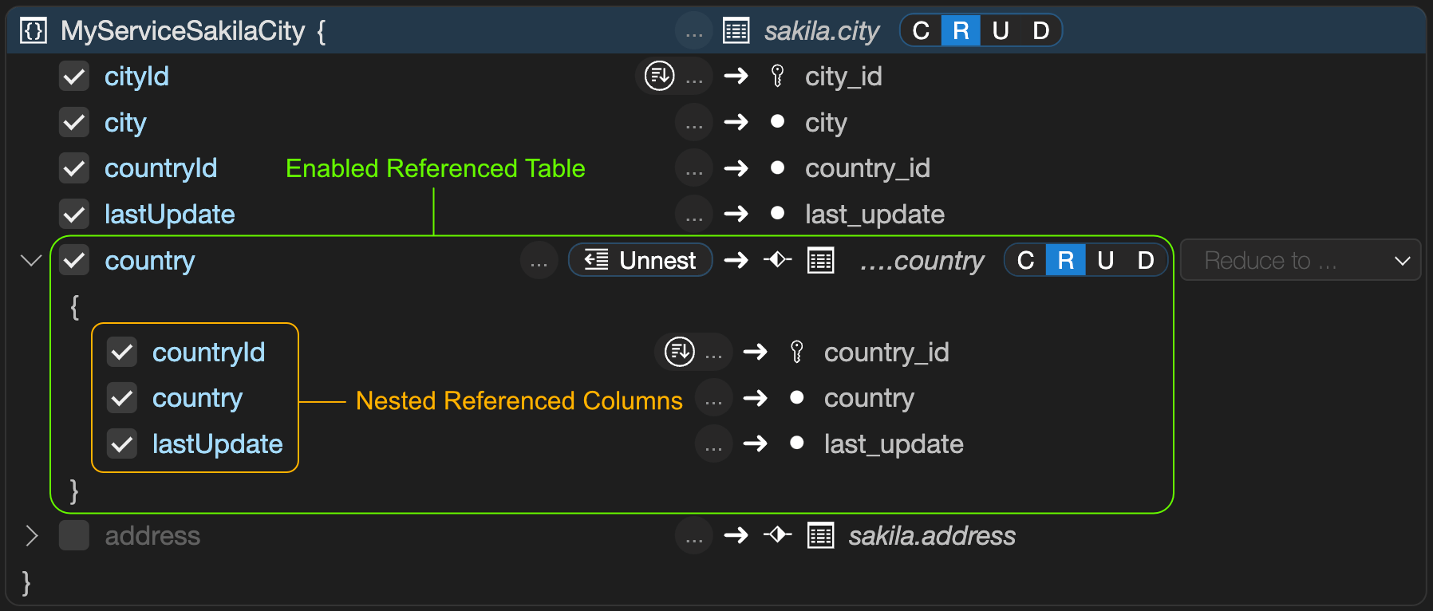Image resolution: width=1433 pixels, height=611 pixels.
Task: Click the table icon beside sakila.address
Action: pos(820,535)
